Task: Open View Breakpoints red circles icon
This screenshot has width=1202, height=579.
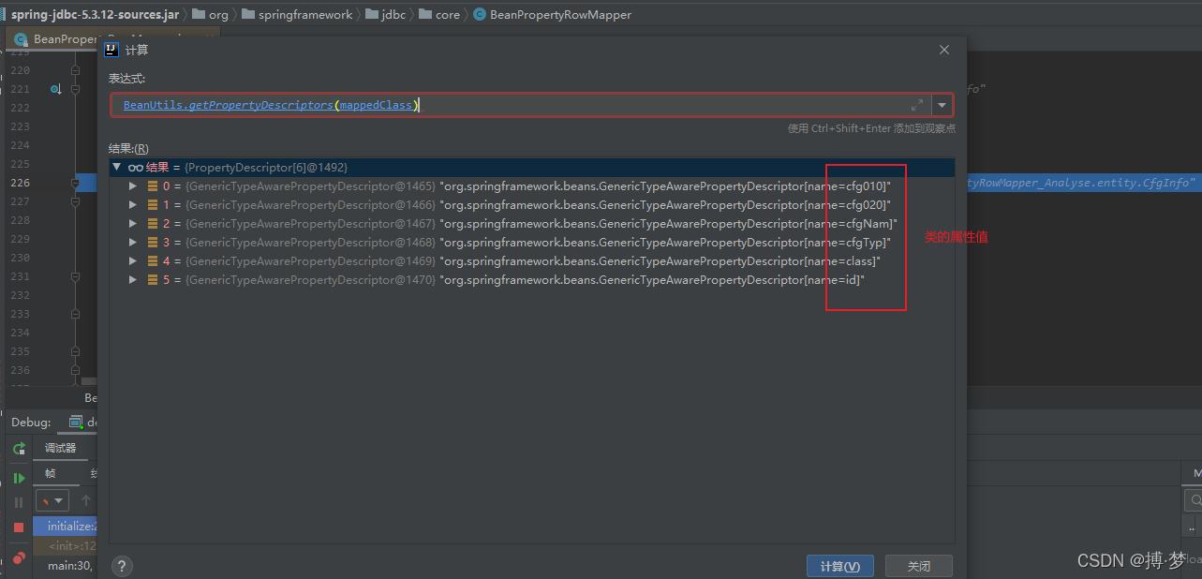Action: coord(19,558)
